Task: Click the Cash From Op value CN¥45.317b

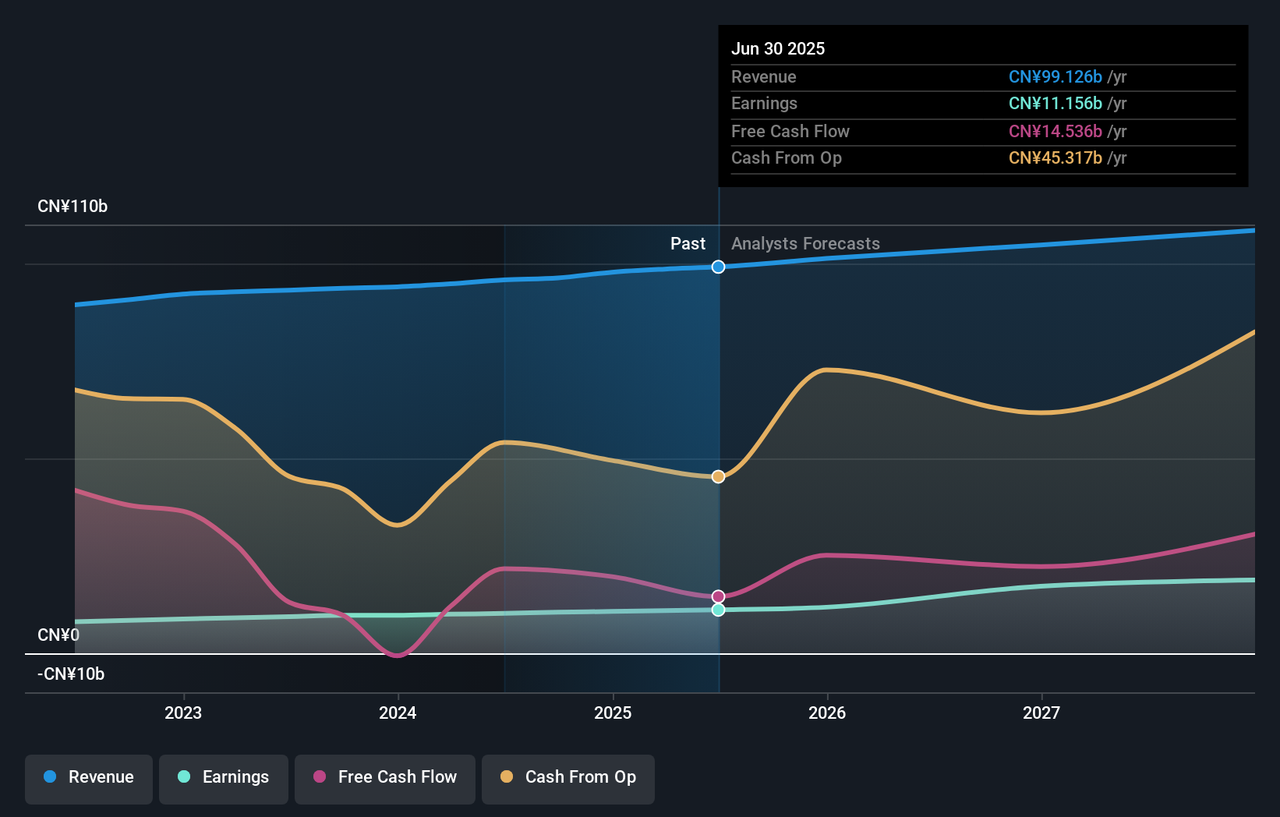Action: point(1055,158)
